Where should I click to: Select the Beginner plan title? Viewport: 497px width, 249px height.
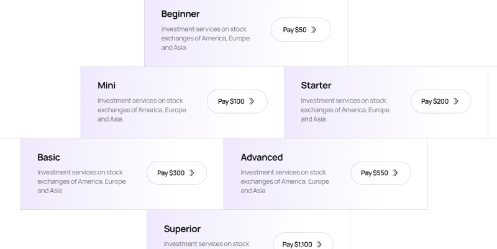coord(180,14)
